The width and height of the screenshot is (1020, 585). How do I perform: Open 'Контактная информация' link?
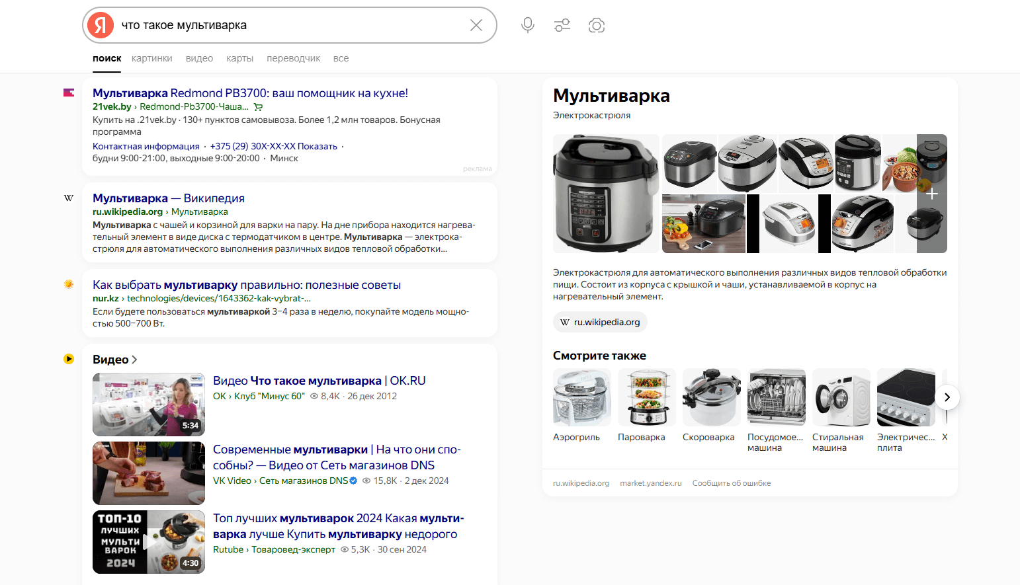point(146,146)
